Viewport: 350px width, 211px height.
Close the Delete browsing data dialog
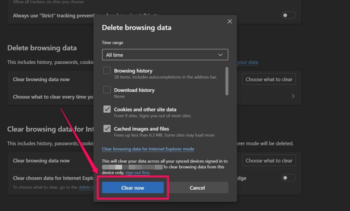coord(230,21)
